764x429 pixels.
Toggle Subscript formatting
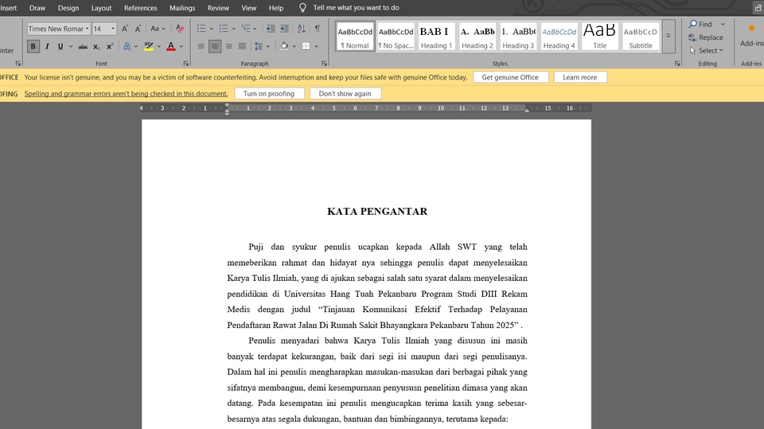pos(96,46)
